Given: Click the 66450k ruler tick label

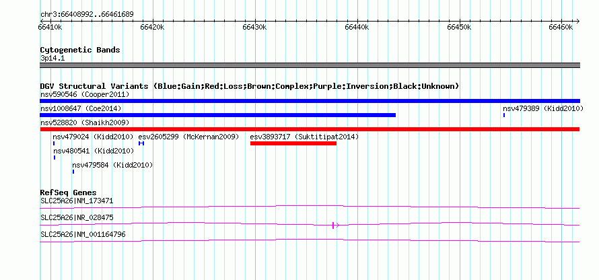Looking at the screenshot, I should [459, 27].
